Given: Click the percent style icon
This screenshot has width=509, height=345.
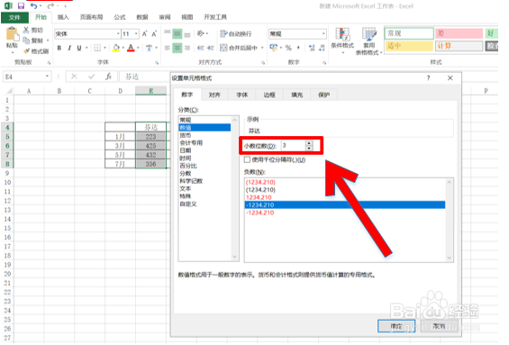Looking at the screenshot, I should point(288,48).
